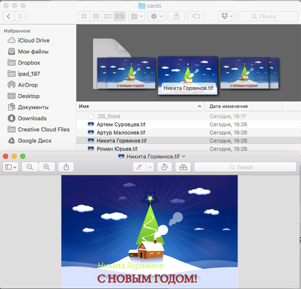Open the Dropbox toolbar menu

(227, 16)
